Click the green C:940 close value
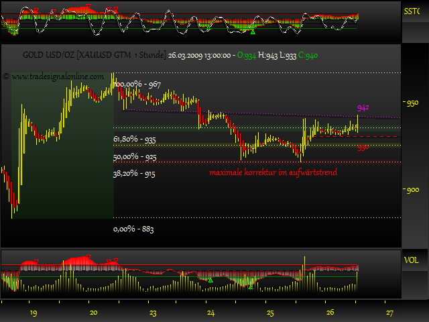The width and height of the screenshot is (429, 322). 308,55
